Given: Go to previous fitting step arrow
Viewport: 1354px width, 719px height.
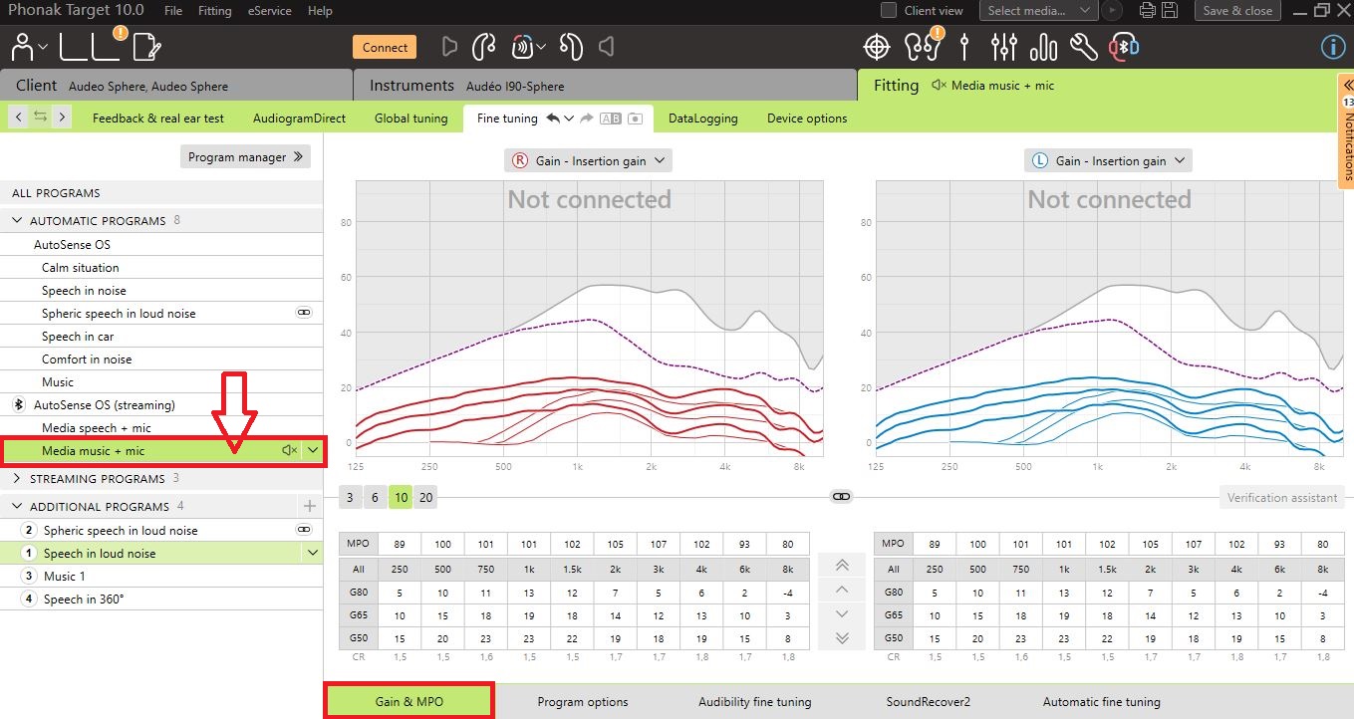Looking at the screenshot, I should [x=18, y=118].
